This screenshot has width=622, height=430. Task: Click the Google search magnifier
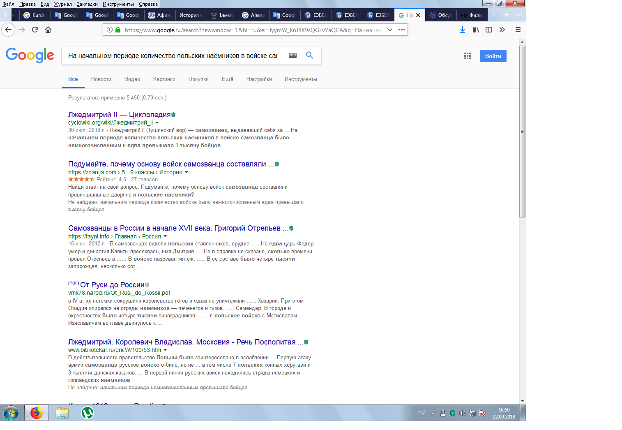pyautogui.click(x=309, y=55)
